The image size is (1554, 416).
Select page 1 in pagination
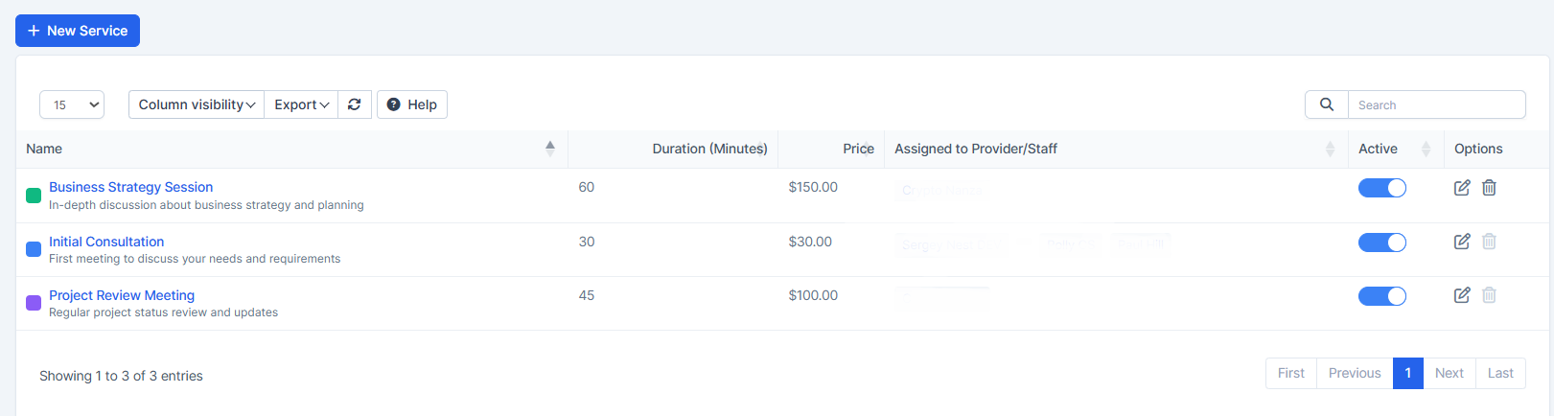1407,374
